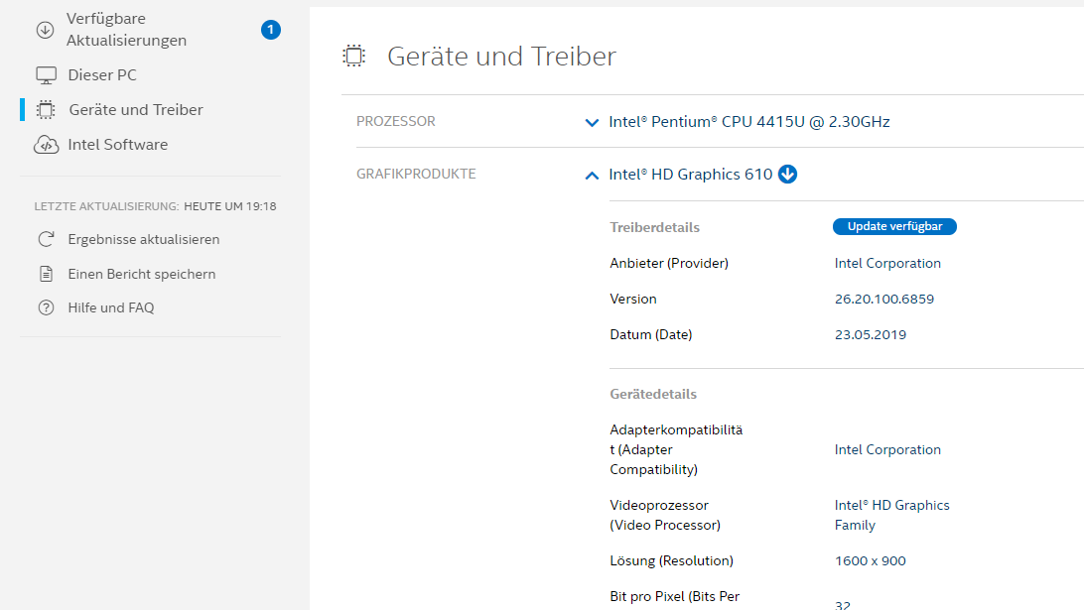The image size is (1084, 610).
Task: Click the Anbieter (Provider) label
Action: point(669,263)
